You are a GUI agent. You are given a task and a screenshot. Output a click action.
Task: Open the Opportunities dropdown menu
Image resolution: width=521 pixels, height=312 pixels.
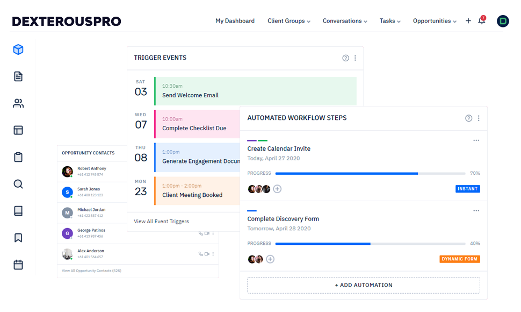[434, 21]
